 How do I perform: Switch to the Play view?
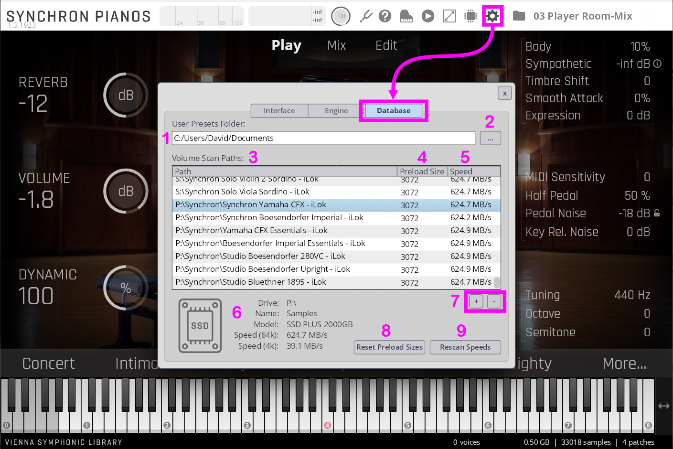pyautogui.click(x=287, y=45)
